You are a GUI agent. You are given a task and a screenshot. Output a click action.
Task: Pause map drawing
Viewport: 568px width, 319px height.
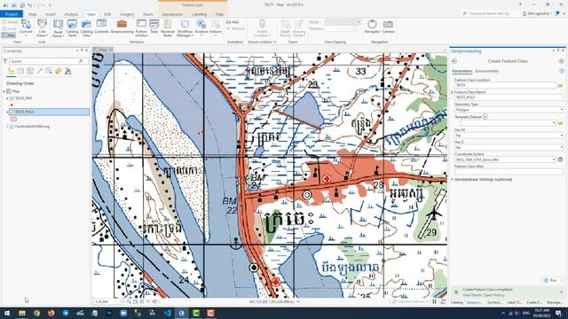pos(435,301)
